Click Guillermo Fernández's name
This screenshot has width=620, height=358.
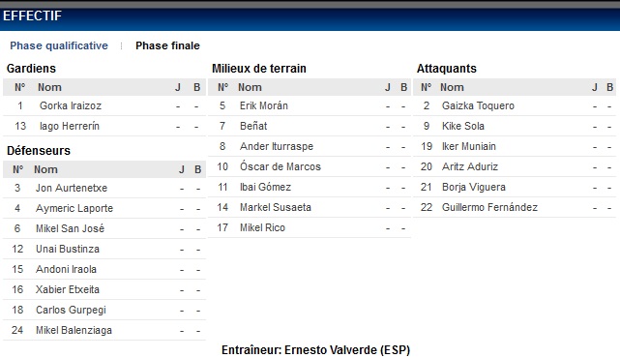pyautogui.click(x=489, y=207)
